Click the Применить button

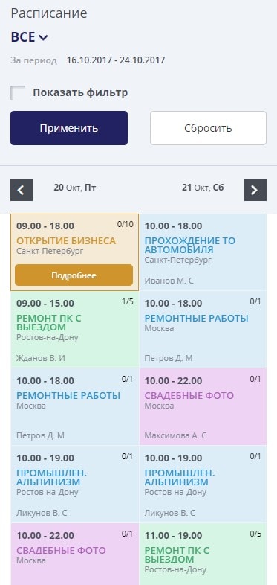click(x=69, y=128)
